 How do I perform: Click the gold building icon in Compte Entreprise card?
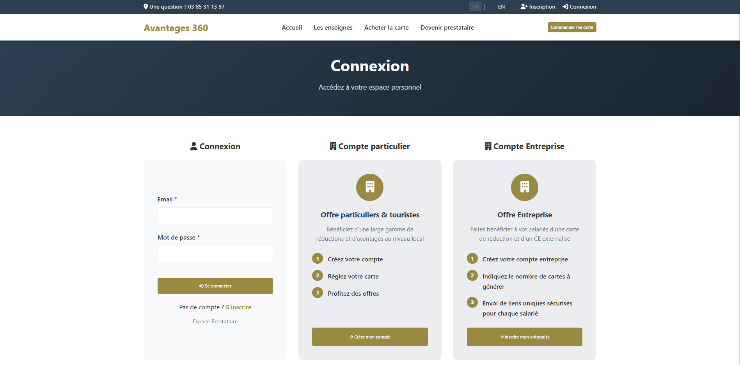524,187
